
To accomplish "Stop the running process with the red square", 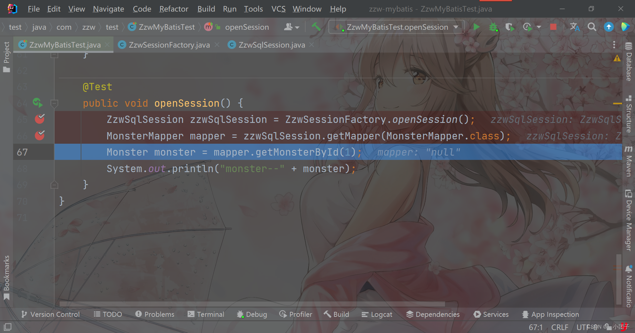I will click(x=553, y=27).
